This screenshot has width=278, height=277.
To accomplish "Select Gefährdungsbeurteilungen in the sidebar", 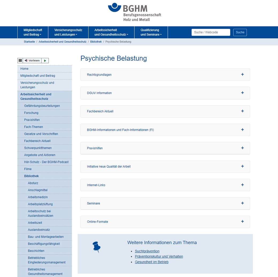I will 42,106.
